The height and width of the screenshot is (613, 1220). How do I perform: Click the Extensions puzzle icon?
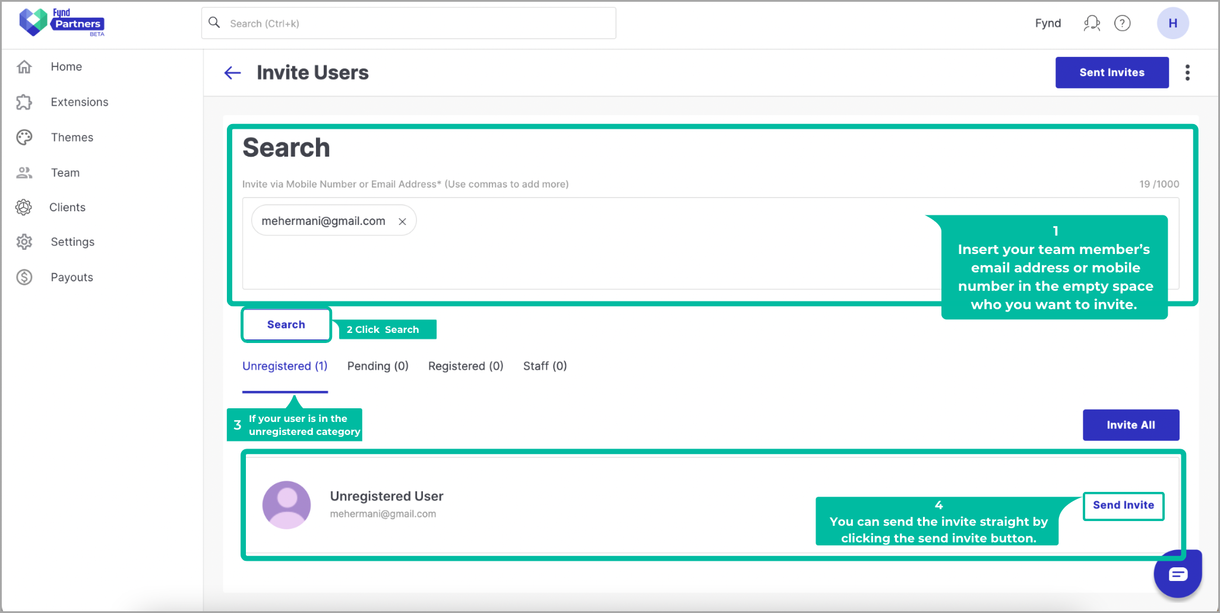pyautogui.click(x=24, y=102)
